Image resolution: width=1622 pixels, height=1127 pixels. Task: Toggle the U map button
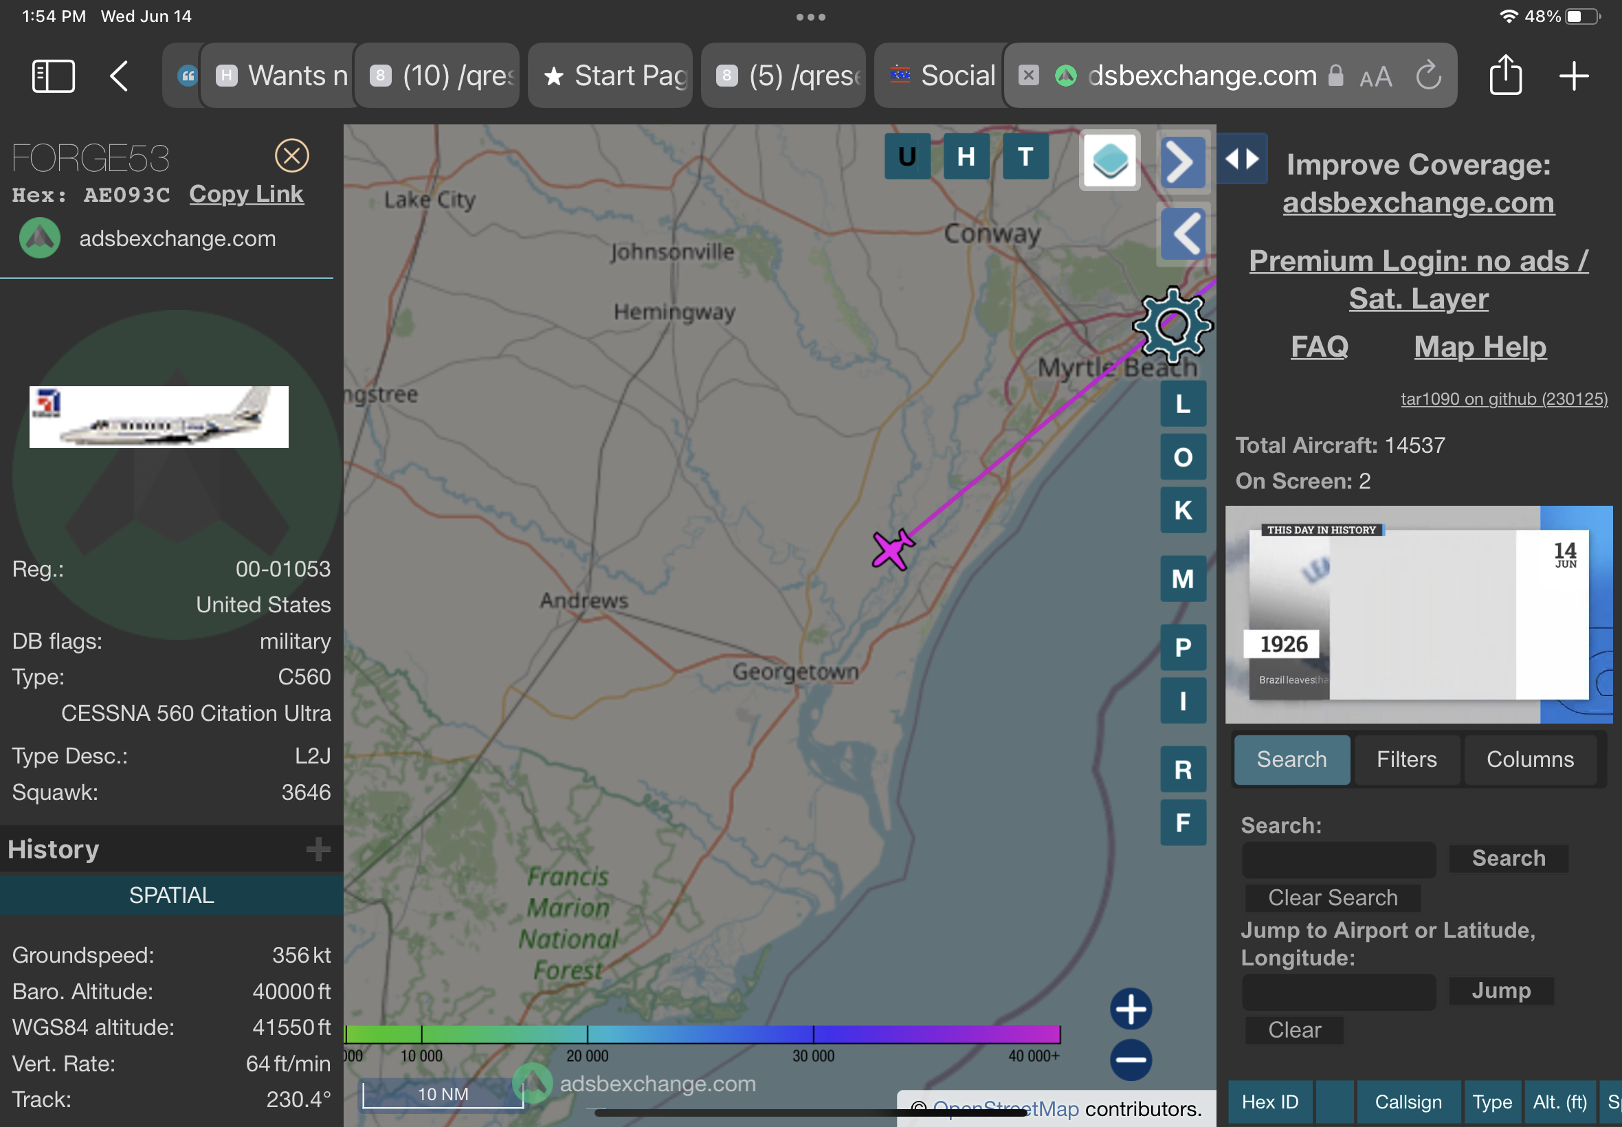tap(907, 156)
